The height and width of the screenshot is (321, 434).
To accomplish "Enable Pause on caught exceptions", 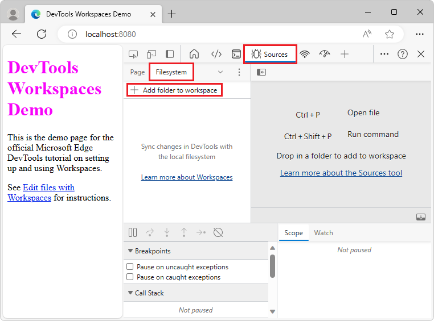I will pyautogui.click(x=130, y=277).
